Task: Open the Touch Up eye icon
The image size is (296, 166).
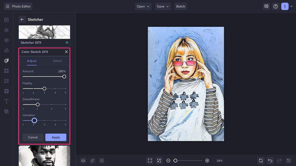Action: click(6, 40)
